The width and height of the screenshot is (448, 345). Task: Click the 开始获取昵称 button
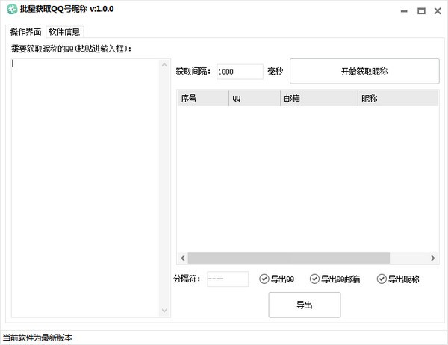click(x=364, y=72)
